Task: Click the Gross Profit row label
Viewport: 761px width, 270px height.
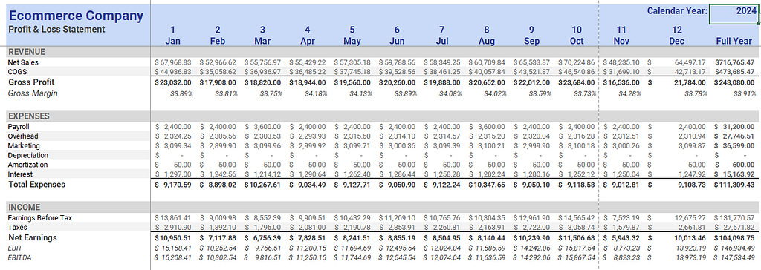Action: click(31, 82)
